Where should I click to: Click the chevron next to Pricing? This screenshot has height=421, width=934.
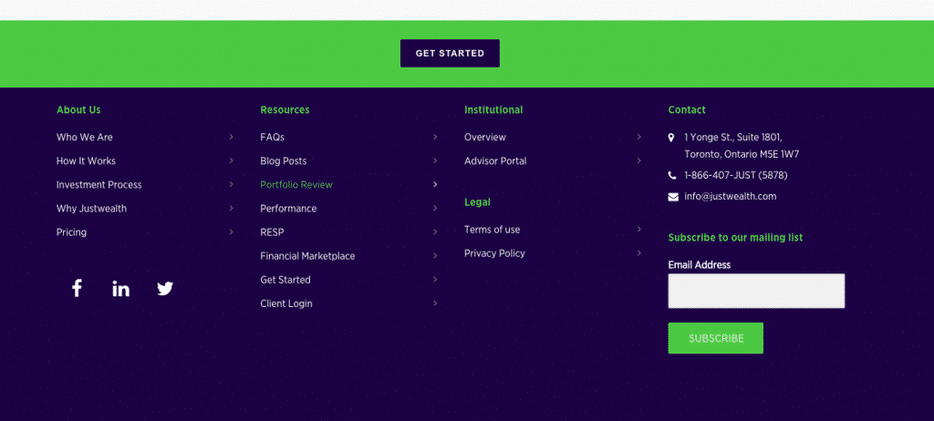point(231,232)
